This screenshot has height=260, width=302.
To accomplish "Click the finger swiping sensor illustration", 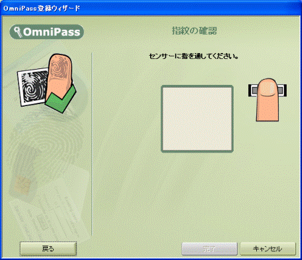I will (267, 99).
